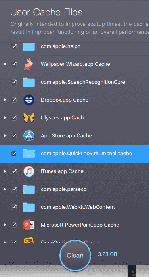
Task: Select the App Store.app Cache label
Action: 66,135
